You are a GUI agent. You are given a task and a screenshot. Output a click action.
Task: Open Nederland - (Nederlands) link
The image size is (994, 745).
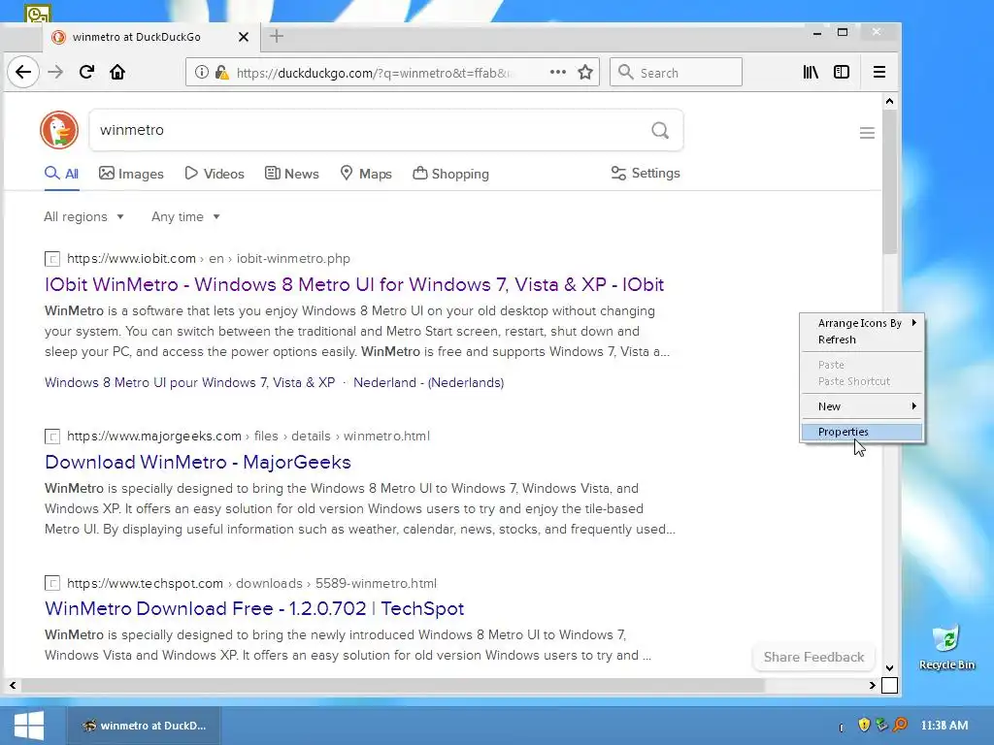point(428,382)
